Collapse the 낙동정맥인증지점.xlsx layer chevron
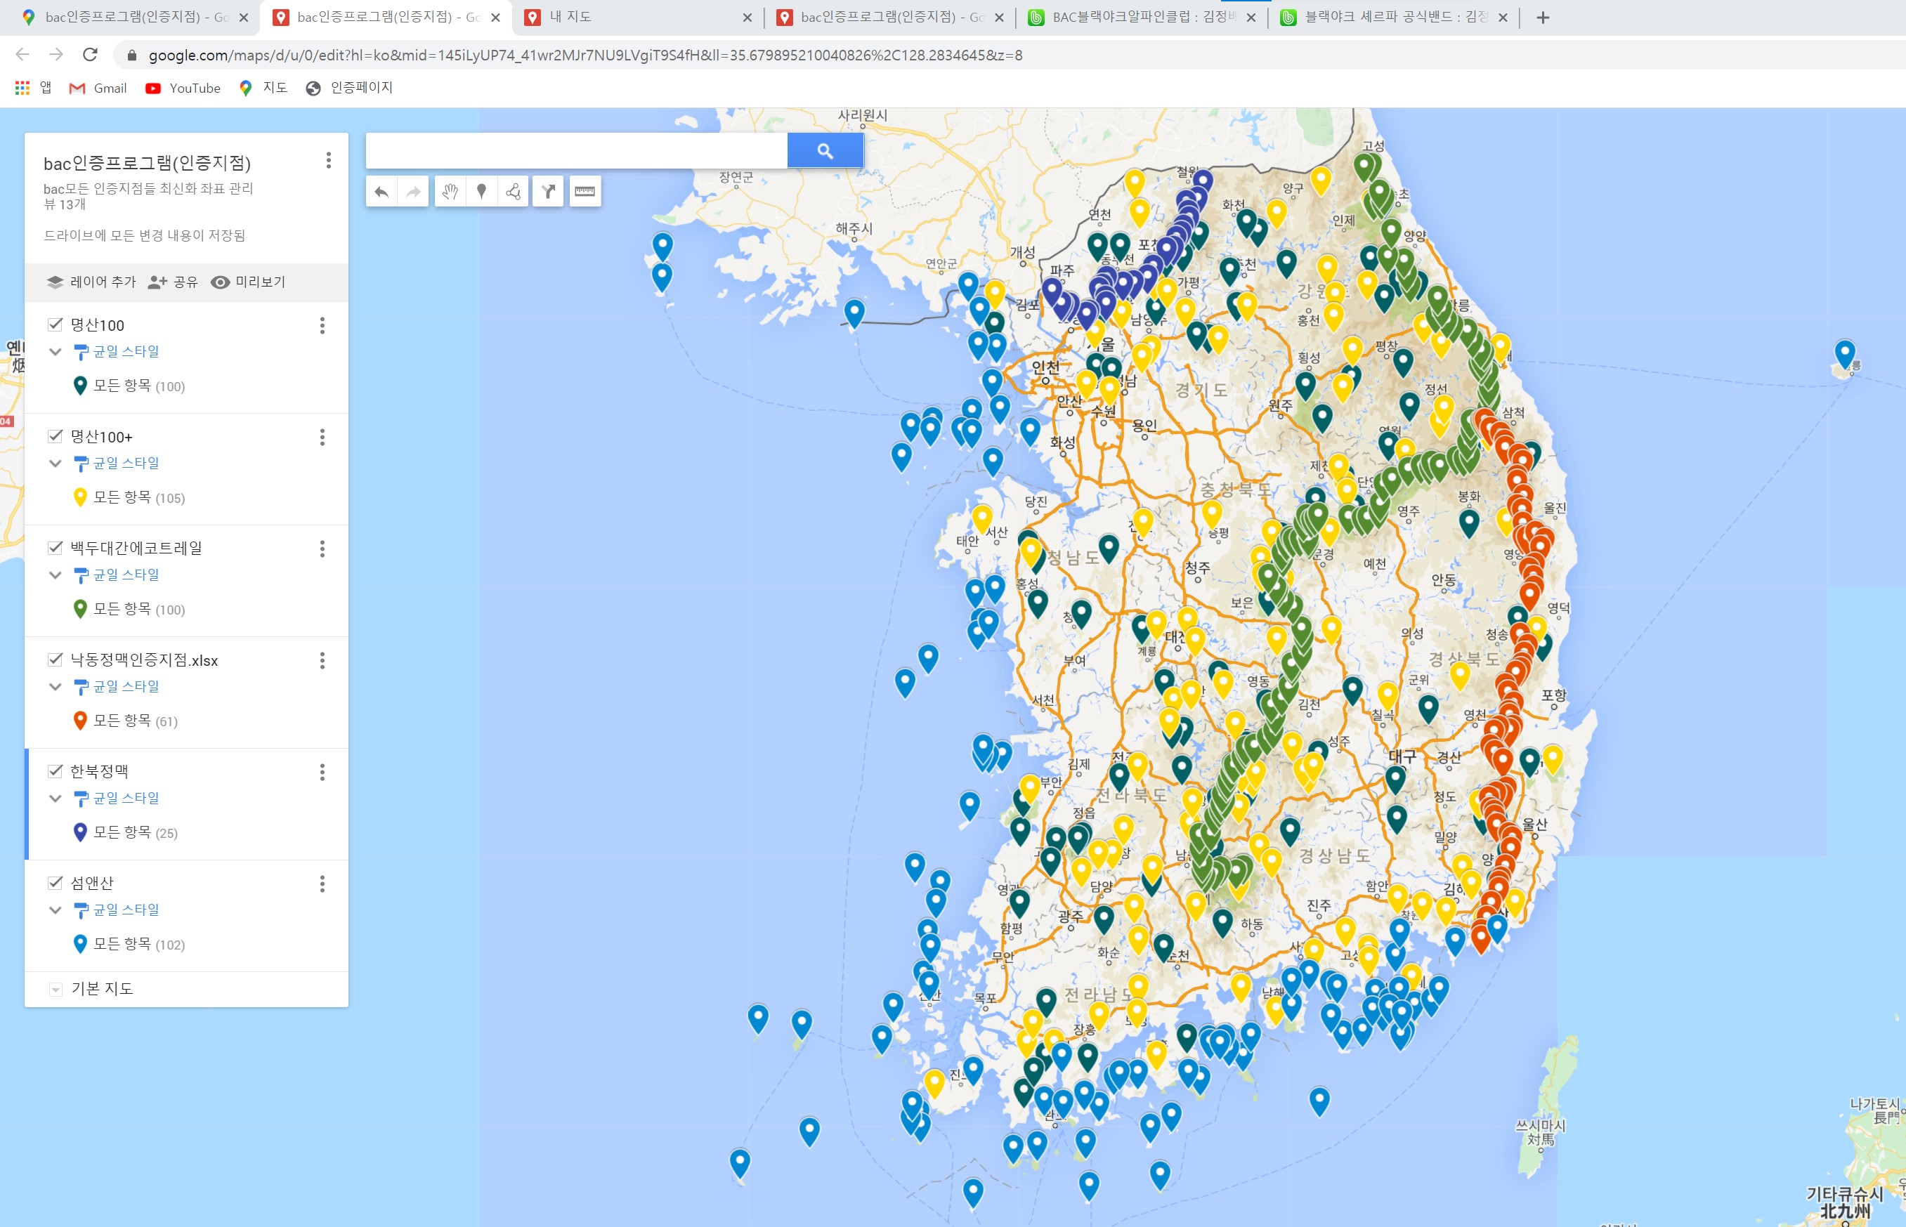 click(x=55, y=686)
